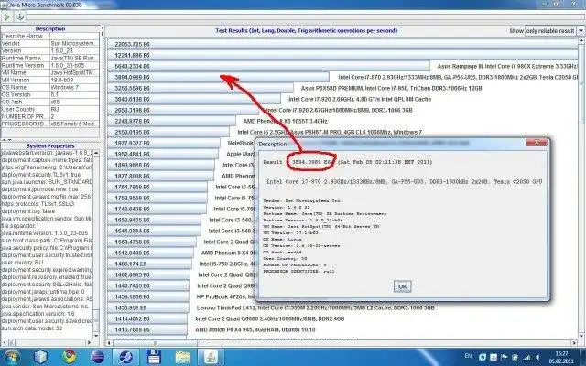586x366 pixels.
Task: Start the benchmark with the green play icon
Action: [x=6, y=16]
